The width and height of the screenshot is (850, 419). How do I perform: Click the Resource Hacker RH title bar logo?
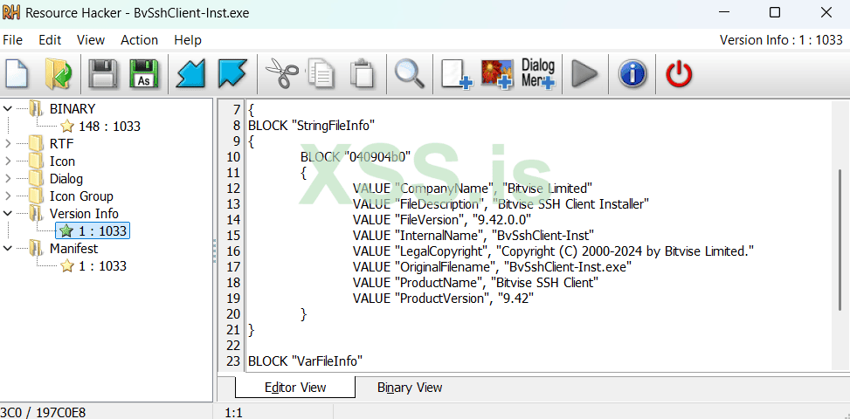(10, 12)
